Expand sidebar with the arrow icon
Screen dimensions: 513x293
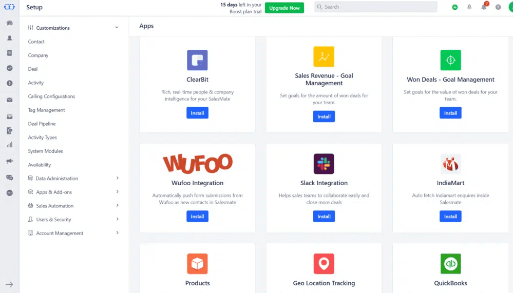click(x=9, y=284)
